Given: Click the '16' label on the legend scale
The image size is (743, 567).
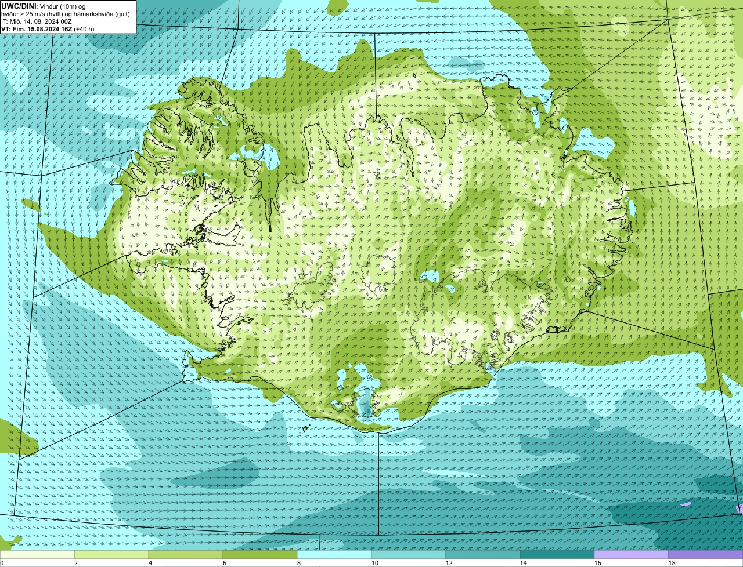Looking at the screenshot, I should pyautogui.click(x=598, y=563).
